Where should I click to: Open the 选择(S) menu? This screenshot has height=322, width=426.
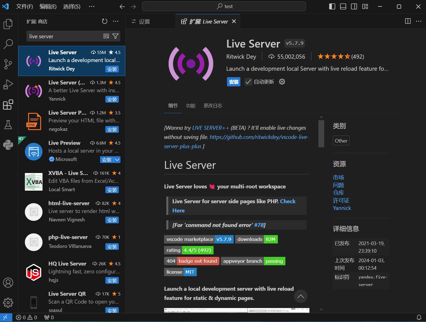click(x=72, y=6)
